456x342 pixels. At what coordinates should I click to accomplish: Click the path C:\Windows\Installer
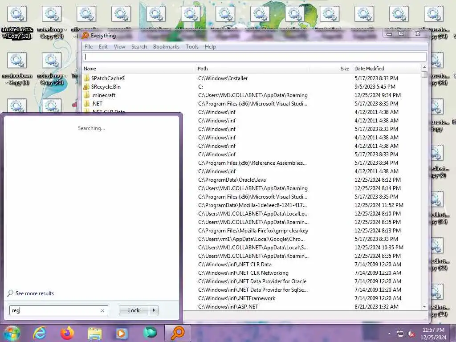[223, 78]
